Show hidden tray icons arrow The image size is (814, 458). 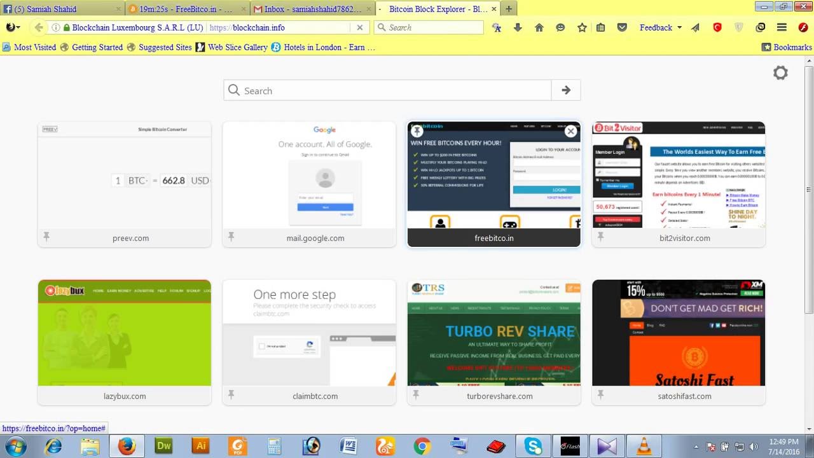coord(696,447)
